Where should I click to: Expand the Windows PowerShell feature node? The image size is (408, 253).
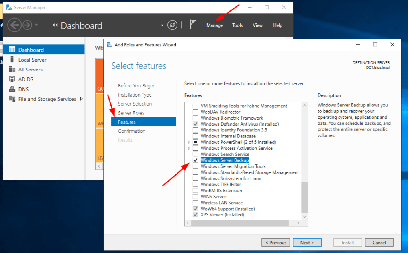[x=189, y=142]
